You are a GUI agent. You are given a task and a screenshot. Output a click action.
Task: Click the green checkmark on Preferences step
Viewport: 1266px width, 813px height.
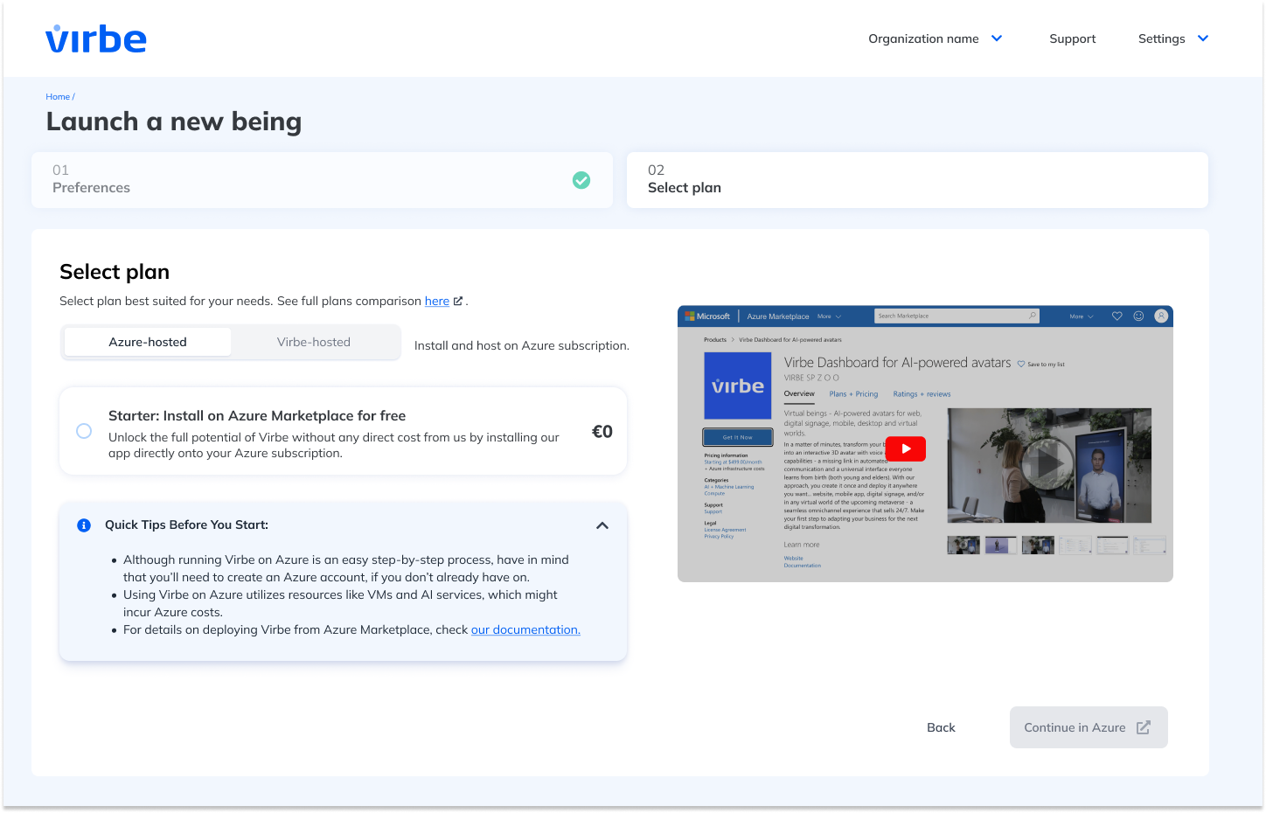click(x=581, y=180)
